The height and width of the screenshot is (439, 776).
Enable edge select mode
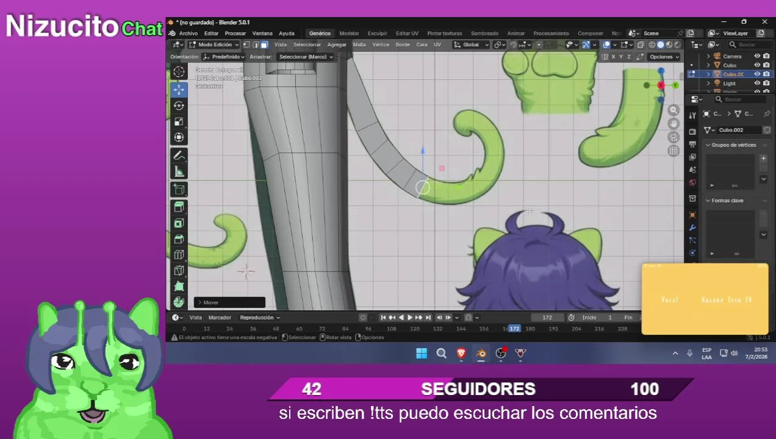256,45
